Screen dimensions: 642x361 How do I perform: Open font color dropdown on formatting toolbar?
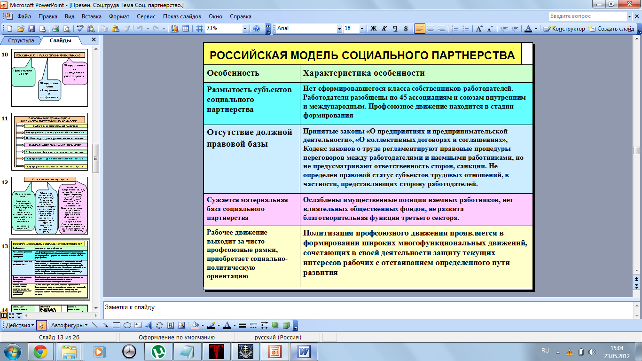tap(536, 29)
